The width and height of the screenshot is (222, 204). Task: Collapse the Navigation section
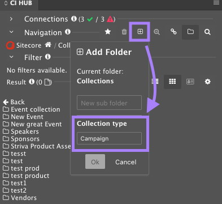click(11, 32)
